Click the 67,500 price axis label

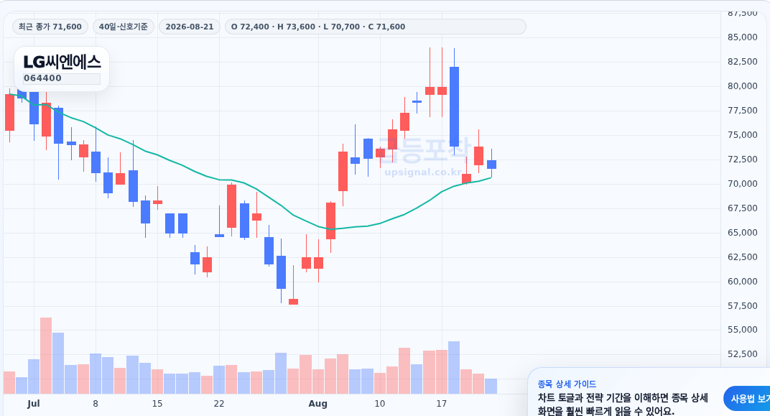coord(743,208)
